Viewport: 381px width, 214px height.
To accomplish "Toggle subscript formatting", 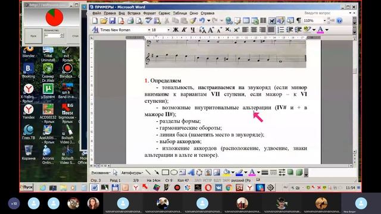I will [x=227, y=30].
